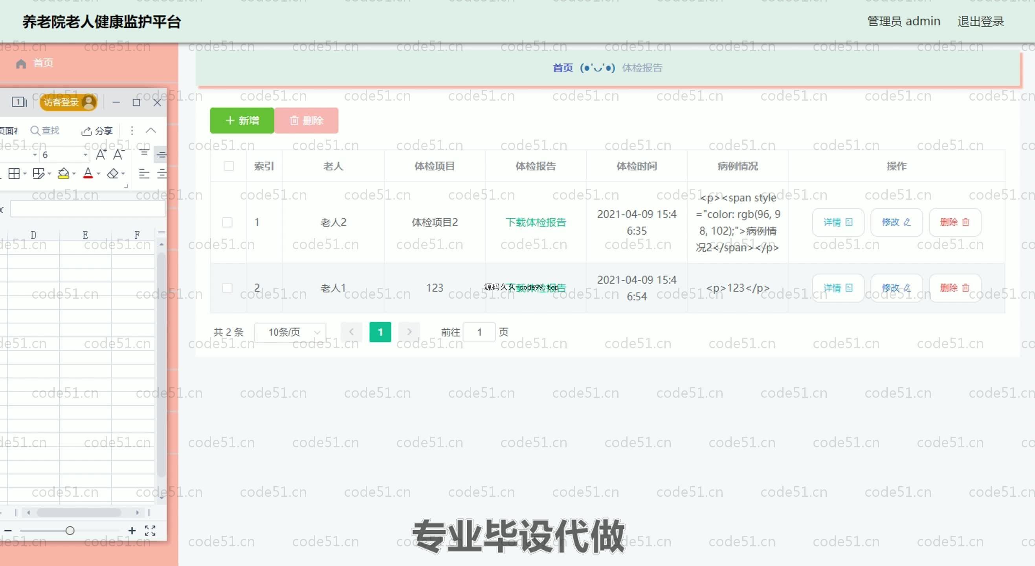
Task: Open the font color dropdown arrow
Action: click(x=99, y=174)
